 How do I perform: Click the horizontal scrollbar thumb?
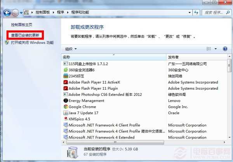(x=115, y=142)
